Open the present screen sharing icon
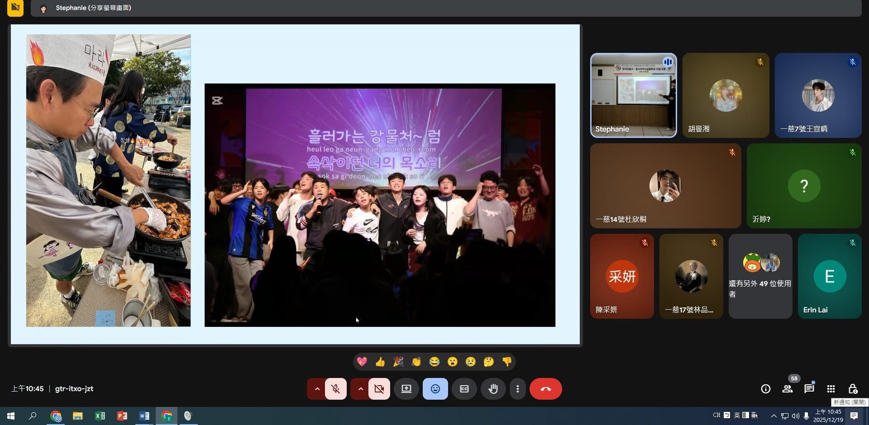This screenshot has width=869, height=425. pyautogui.click(x=406, y=388)
